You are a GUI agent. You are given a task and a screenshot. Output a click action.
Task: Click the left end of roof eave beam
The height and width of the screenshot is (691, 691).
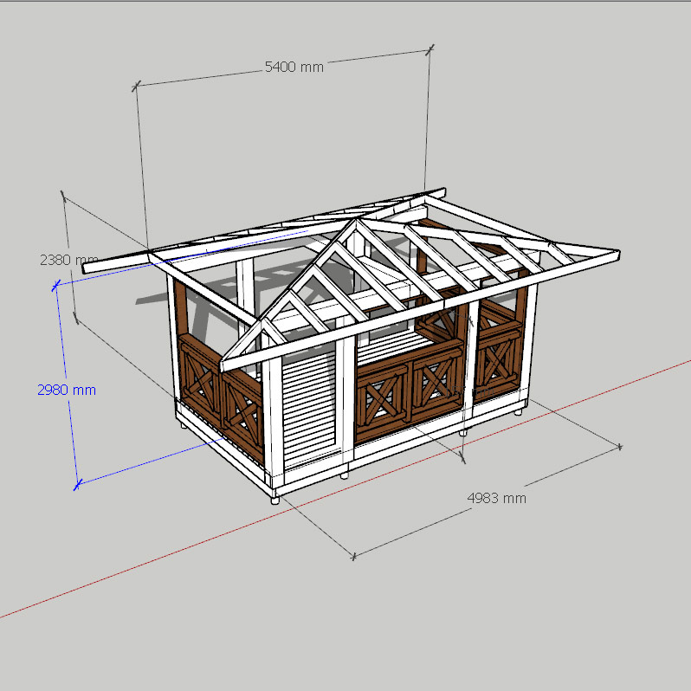88,268
